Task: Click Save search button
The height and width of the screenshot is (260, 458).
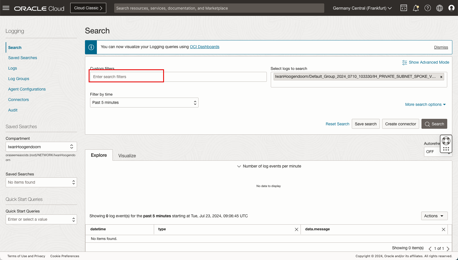Action: [366, 124]
